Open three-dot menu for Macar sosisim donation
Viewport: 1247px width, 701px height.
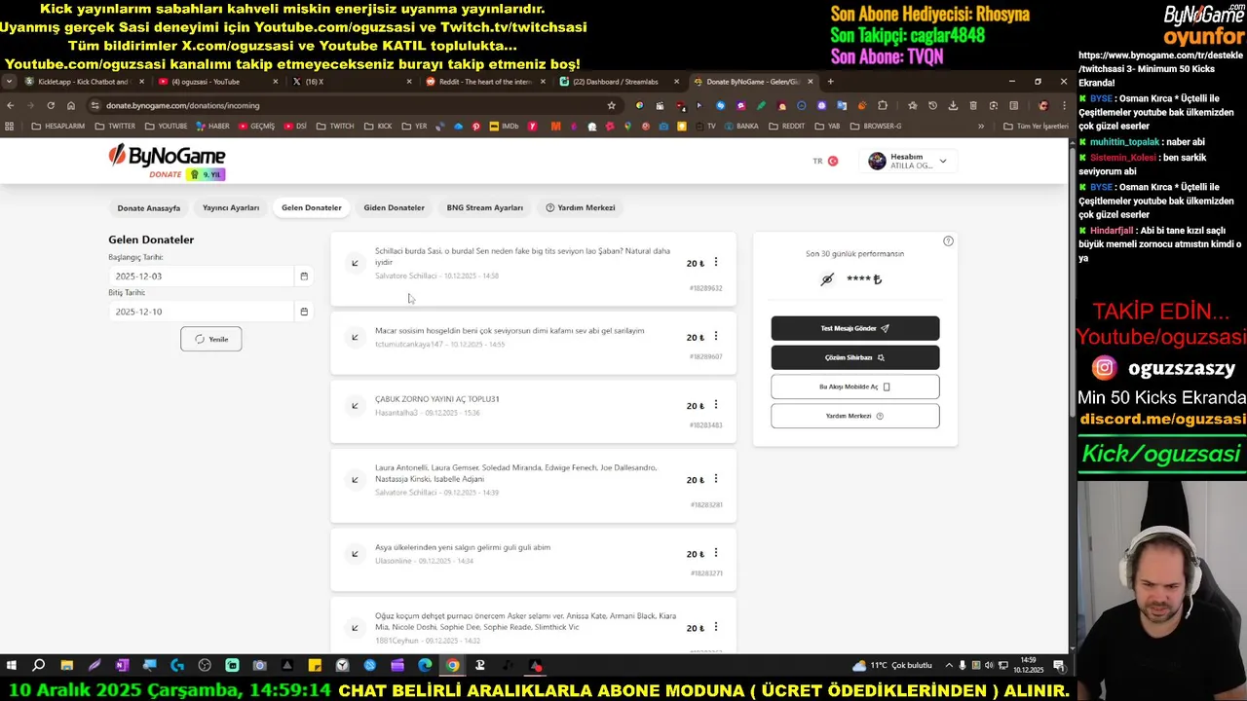click(x=716, y=337)
